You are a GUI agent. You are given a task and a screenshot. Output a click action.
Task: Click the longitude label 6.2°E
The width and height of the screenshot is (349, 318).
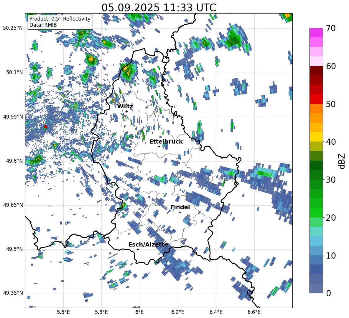[x=178, y=312]
